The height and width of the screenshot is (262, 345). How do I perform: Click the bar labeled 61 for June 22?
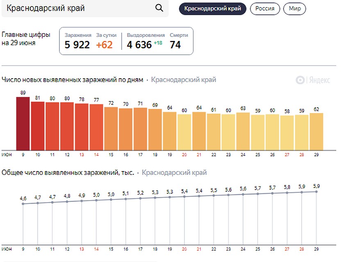coord(213,132)
